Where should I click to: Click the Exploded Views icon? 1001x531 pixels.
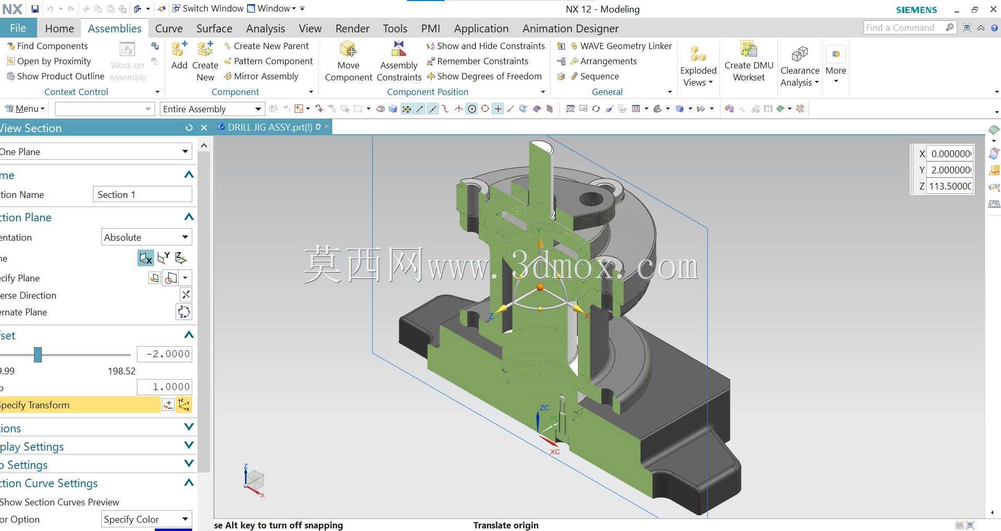click(x=698, y=53)
